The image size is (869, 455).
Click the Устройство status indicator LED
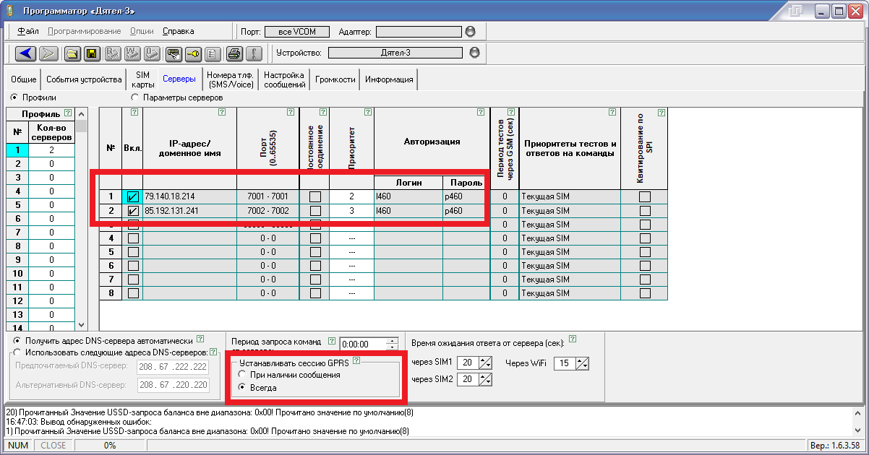click(x=474, y=53)
